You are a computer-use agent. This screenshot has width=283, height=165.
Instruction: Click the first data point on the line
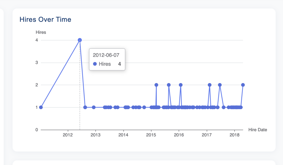coord(41,107)
